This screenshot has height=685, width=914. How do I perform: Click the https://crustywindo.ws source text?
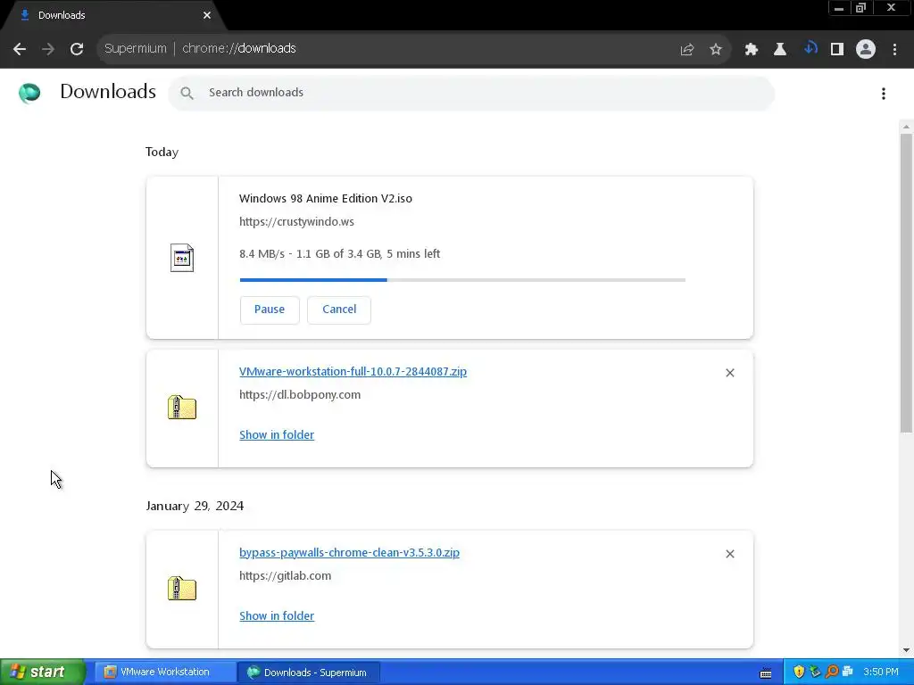[x=296, y=222]
